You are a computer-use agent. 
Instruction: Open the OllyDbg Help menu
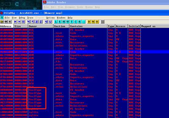click(x=70, y=18)
